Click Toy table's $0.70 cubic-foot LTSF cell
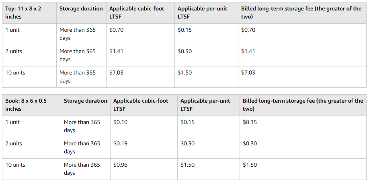Viewport: 369px width, 182px height. tap(116, 30)
